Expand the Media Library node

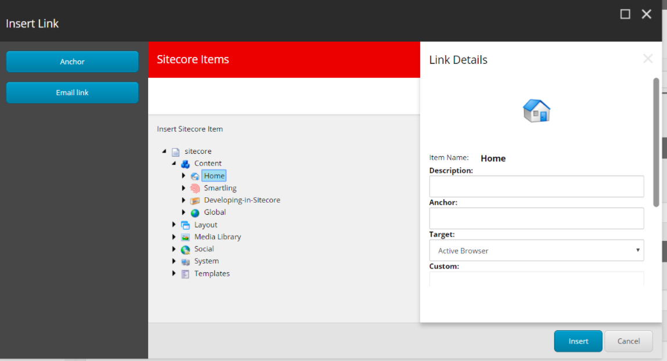pos(174,237)
